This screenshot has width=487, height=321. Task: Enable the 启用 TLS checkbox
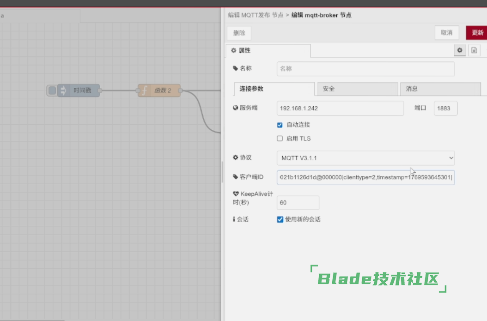(x=280, y=139)
